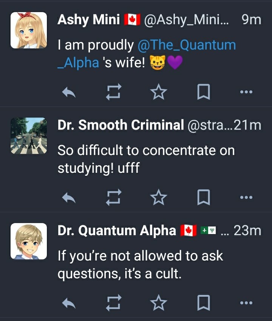View Ashy Mini's anime avatar

(x=29, y=30)
